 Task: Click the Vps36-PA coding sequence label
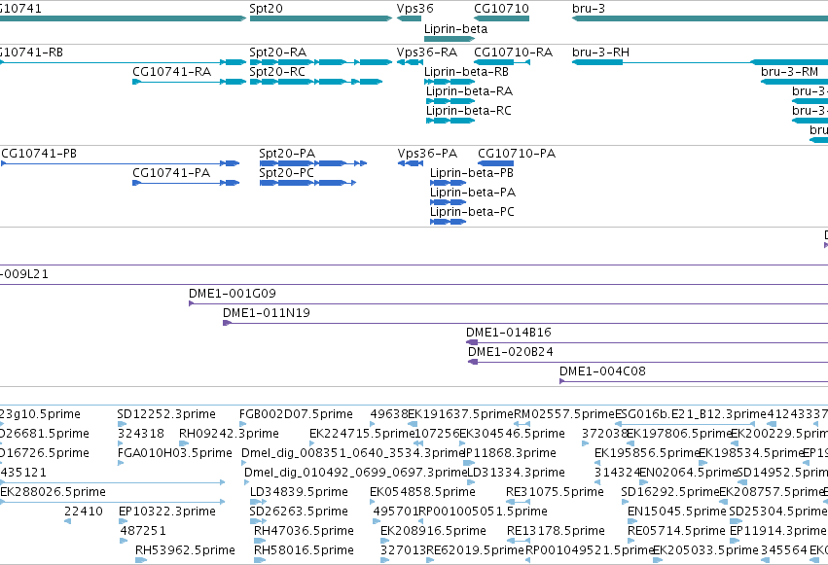tap(428, 154)
